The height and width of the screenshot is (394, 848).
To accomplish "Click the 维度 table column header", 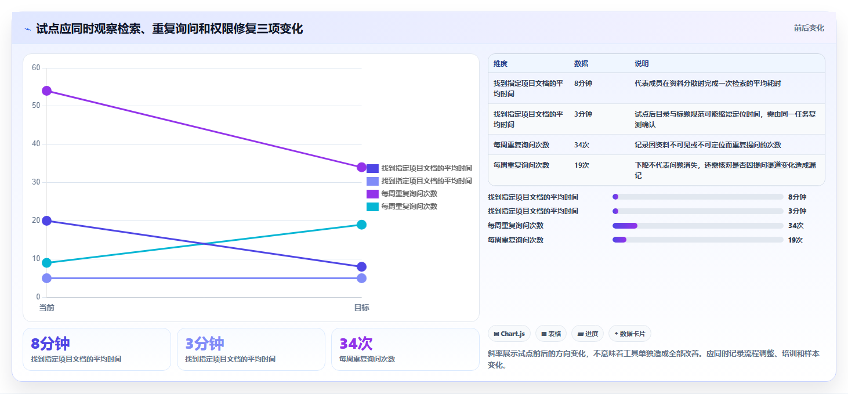I will tap(500, 64).
